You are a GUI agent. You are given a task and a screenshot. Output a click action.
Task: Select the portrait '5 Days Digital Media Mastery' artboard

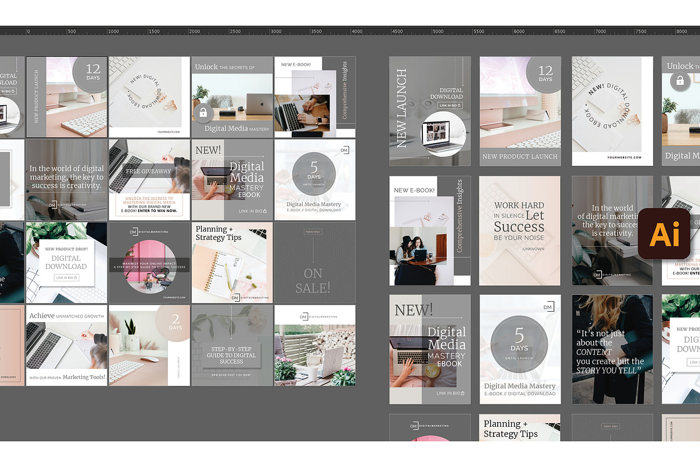click(520, 349)
